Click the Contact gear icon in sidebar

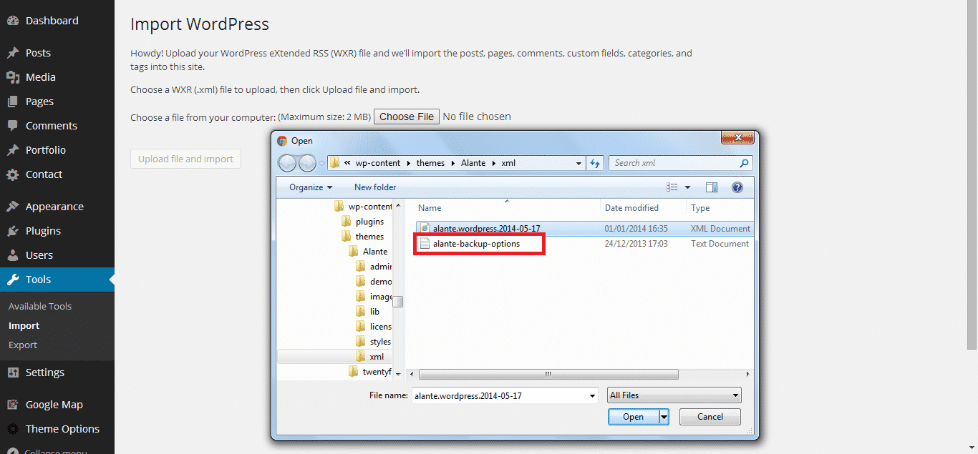coord(12,174)
